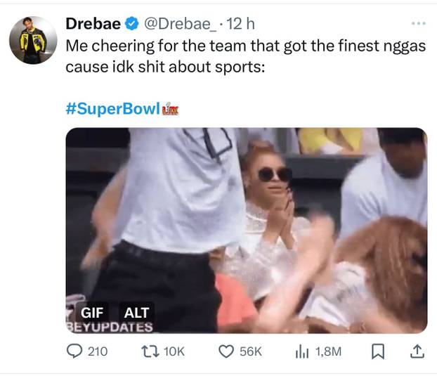The image size is (437, 376).
Task: Click the 1,8M views count
Action: coord(328,351)
